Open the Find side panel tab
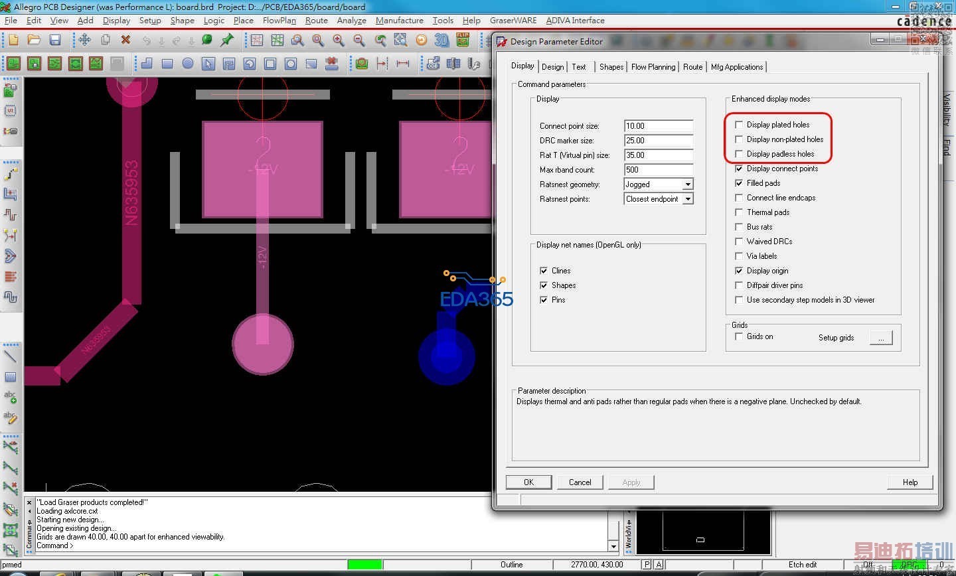 tap(947, 147)
